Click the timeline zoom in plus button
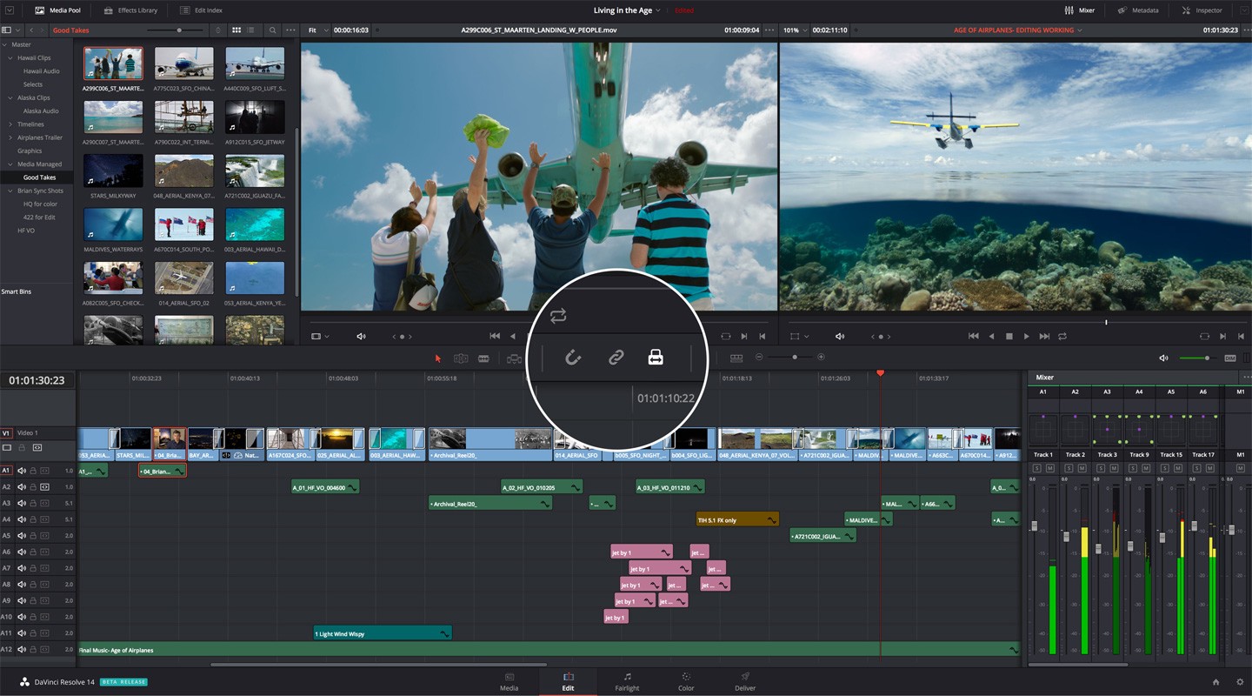 pyautogui.click(x=822, y=358)
